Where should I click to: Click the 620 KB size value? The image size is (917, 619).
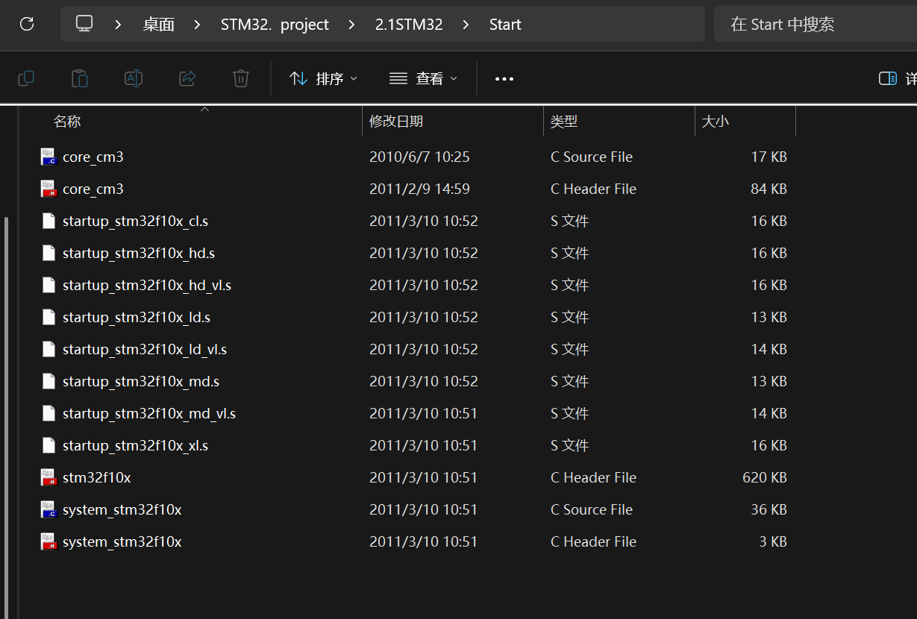point(765,477)
